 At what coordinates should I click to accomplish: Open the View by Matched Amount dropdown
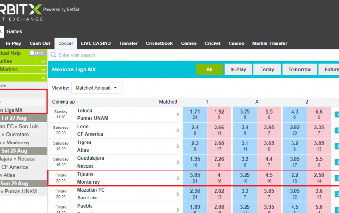click(x=97, y=88)
